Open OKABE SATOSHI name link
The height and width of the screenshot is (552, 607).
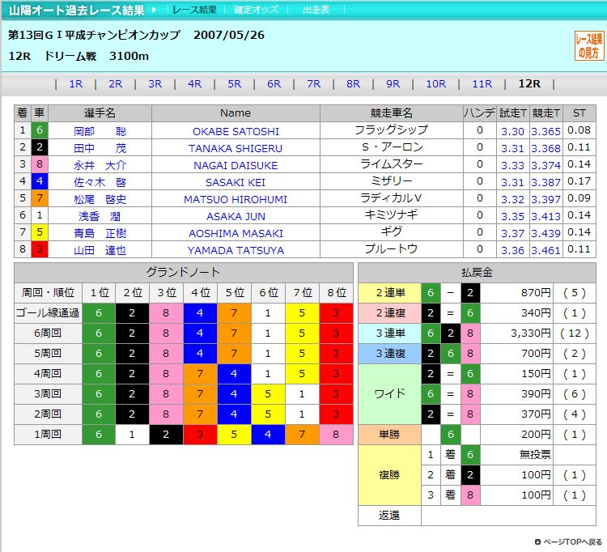click(236, 132)
